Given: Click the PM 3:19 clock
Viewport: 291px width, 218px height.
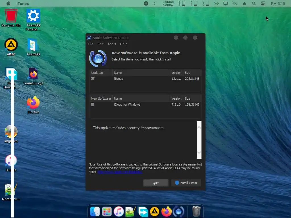Looking at the screenshot, I should (278, 3).
